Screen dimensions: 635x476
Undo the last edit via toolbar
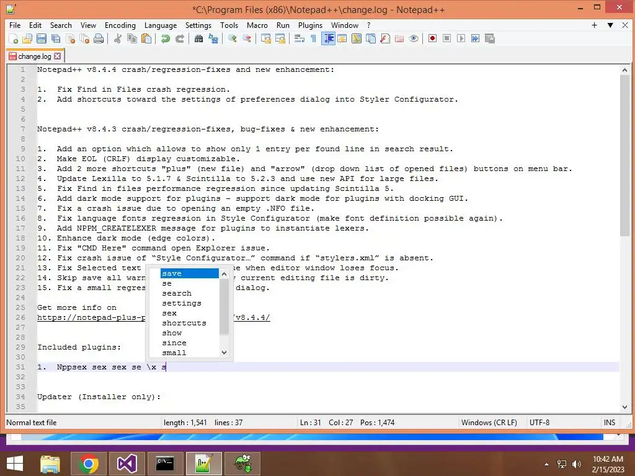(x=165, y=38)
